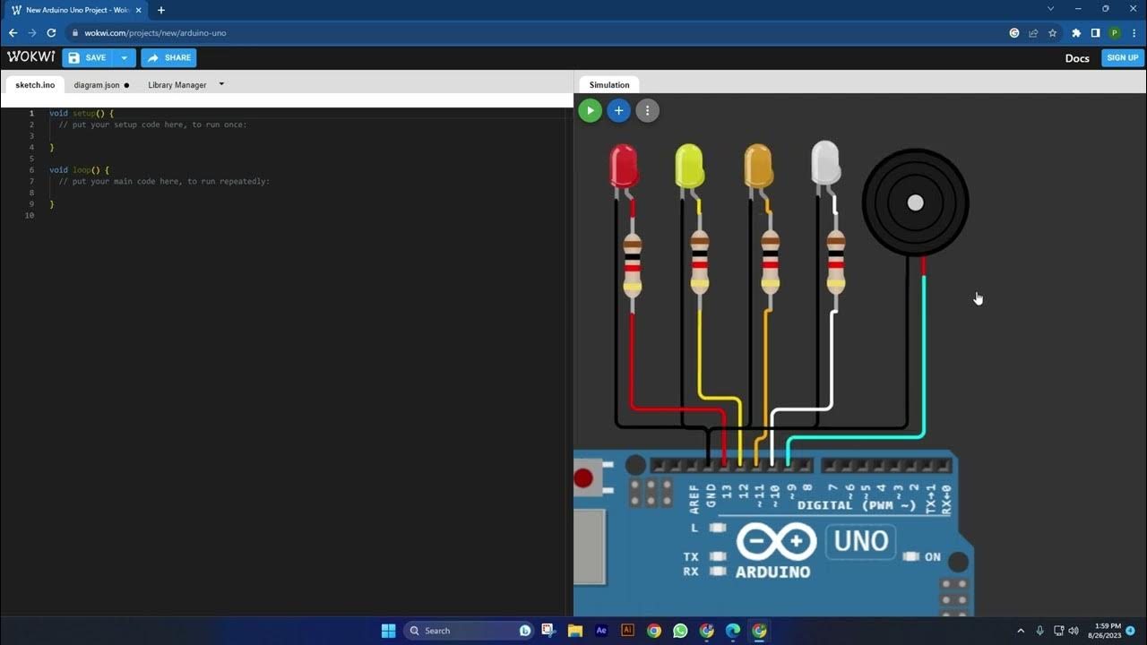The image size is (1147, 645).
Task: Click the taskbar volume speaker icon
Action: coord(1074,631)
